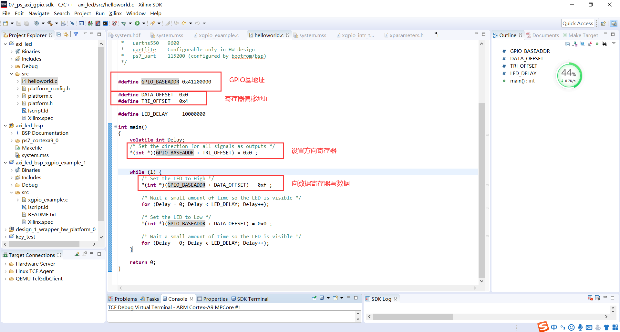Image resolution: width=620 pixels, height=332 pixels.
Task: Click the Sogou microphone icon in tray
Action: 580,327
